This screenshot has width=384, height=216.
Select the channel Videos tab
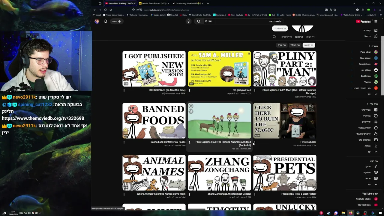pos(299,37)
